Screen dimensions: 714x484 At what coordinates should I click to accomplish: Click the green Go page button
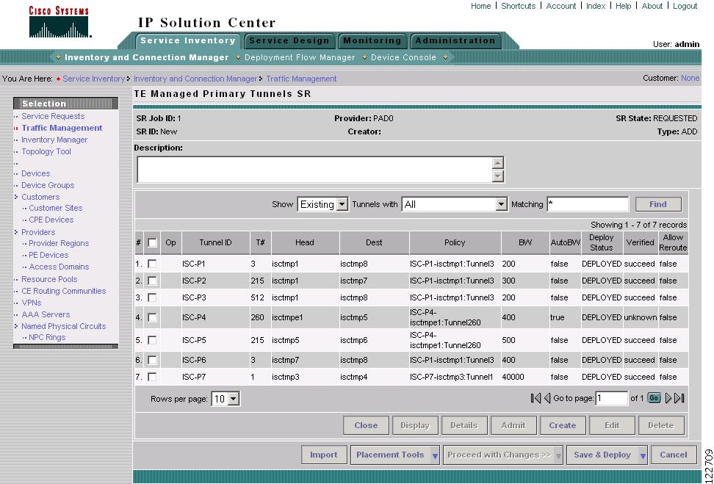[x=654, y=398]
